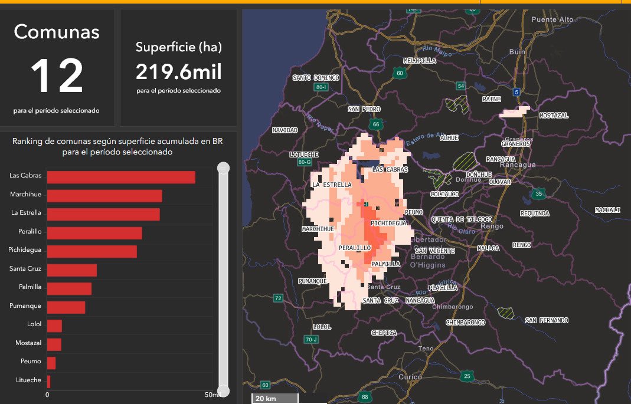
Task: Click the top handle of the chart range slider
Action: pyautogui.click(x=223, y=169)
